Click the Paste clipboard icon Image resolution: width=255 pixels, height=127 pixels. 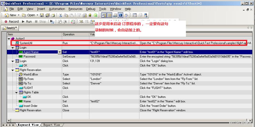[71, 15]
